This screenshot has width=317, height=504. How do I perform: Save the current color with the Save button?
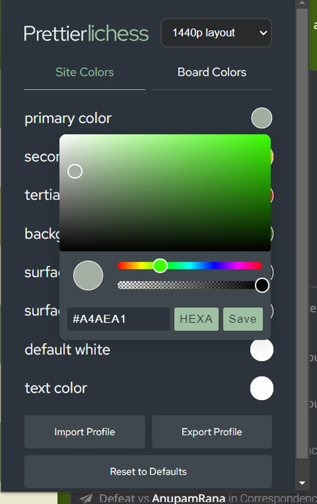tap(243, 319)
